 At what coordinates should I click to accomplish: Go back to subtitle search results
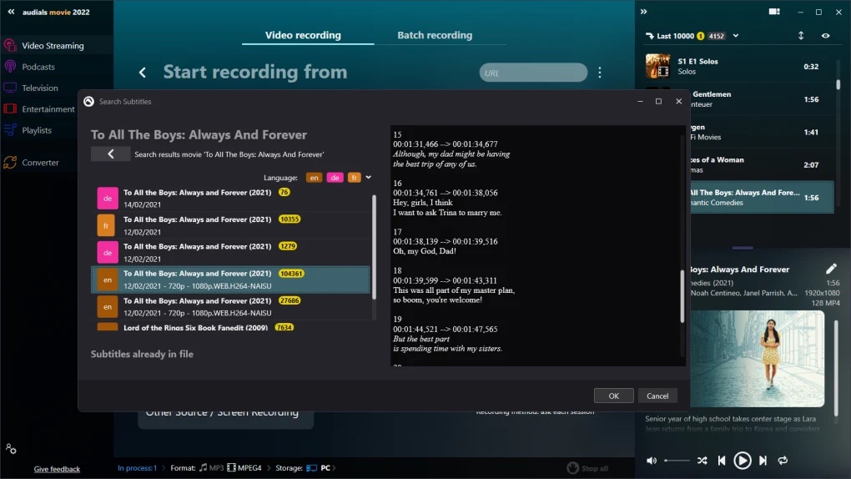[x=111, y=154]
